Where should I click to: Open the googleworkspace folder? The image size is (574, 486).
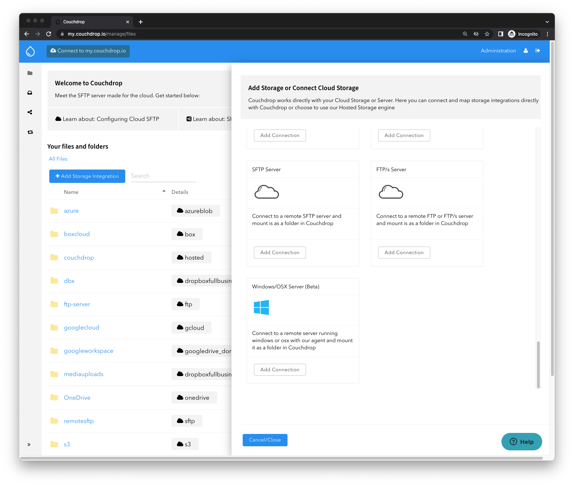click(89, 351)
